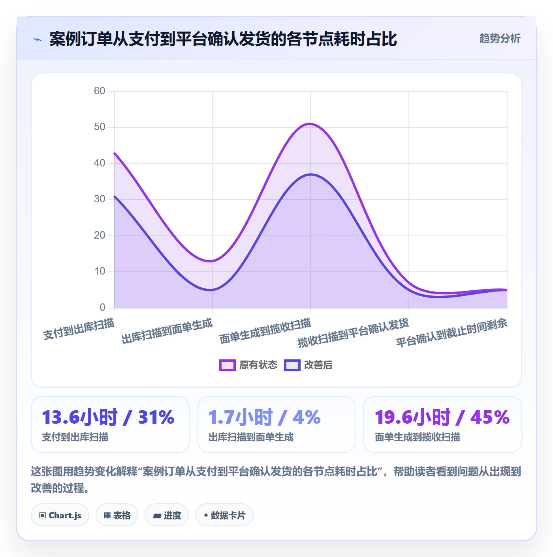
Task: Toggle the 改善后 legend swatch
Action: pyautogui.click(x=292, y=365)
